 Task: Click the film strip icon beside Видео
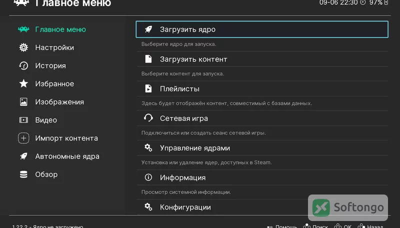[x=23, y=120]
